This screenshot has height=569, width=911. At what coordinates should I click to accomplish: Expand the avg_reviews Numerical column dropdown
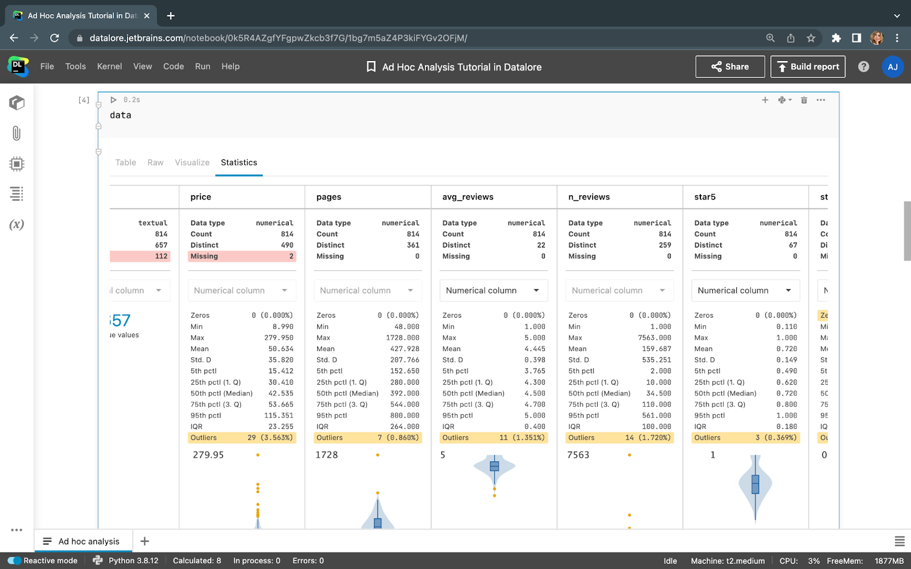(x=494, y=290)
